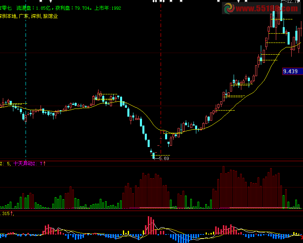Image resolution: width=303 pixels, height=243 pixels.
Task: Click the Z: 5 indicator value
Action: pyautogui.click(x=5, y=164)
